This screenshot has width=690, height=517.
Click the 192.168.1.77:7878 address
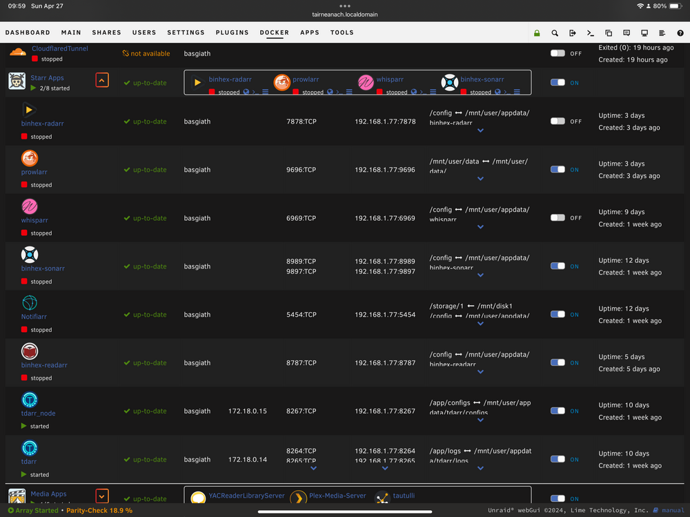pyautogui.click(x=385, y=121)
